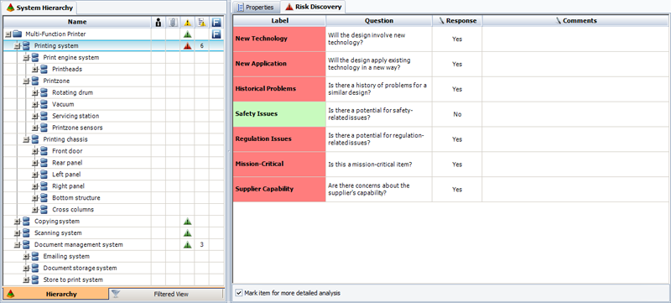Expand the Printheads node
Screen dimensions: 671x303
[35, 70]
